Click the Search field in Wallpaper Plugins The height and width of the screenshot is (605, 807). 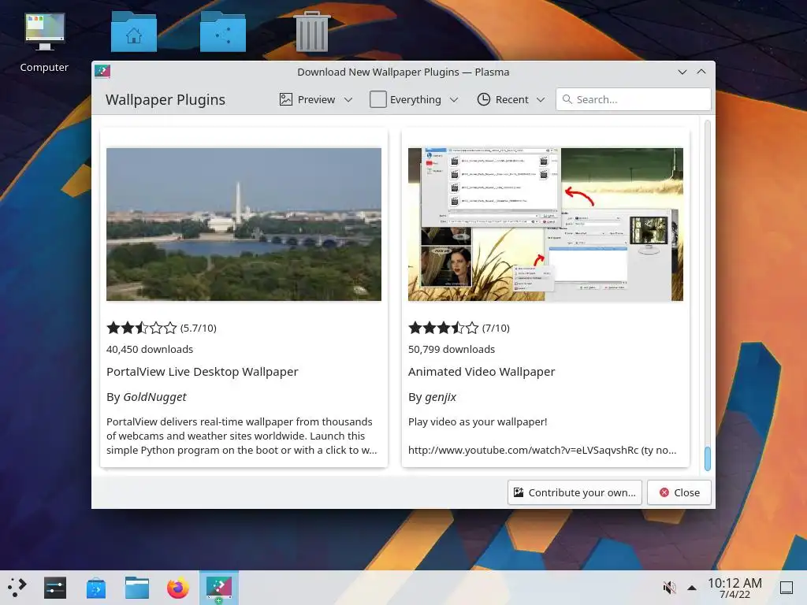click(634, 99)
